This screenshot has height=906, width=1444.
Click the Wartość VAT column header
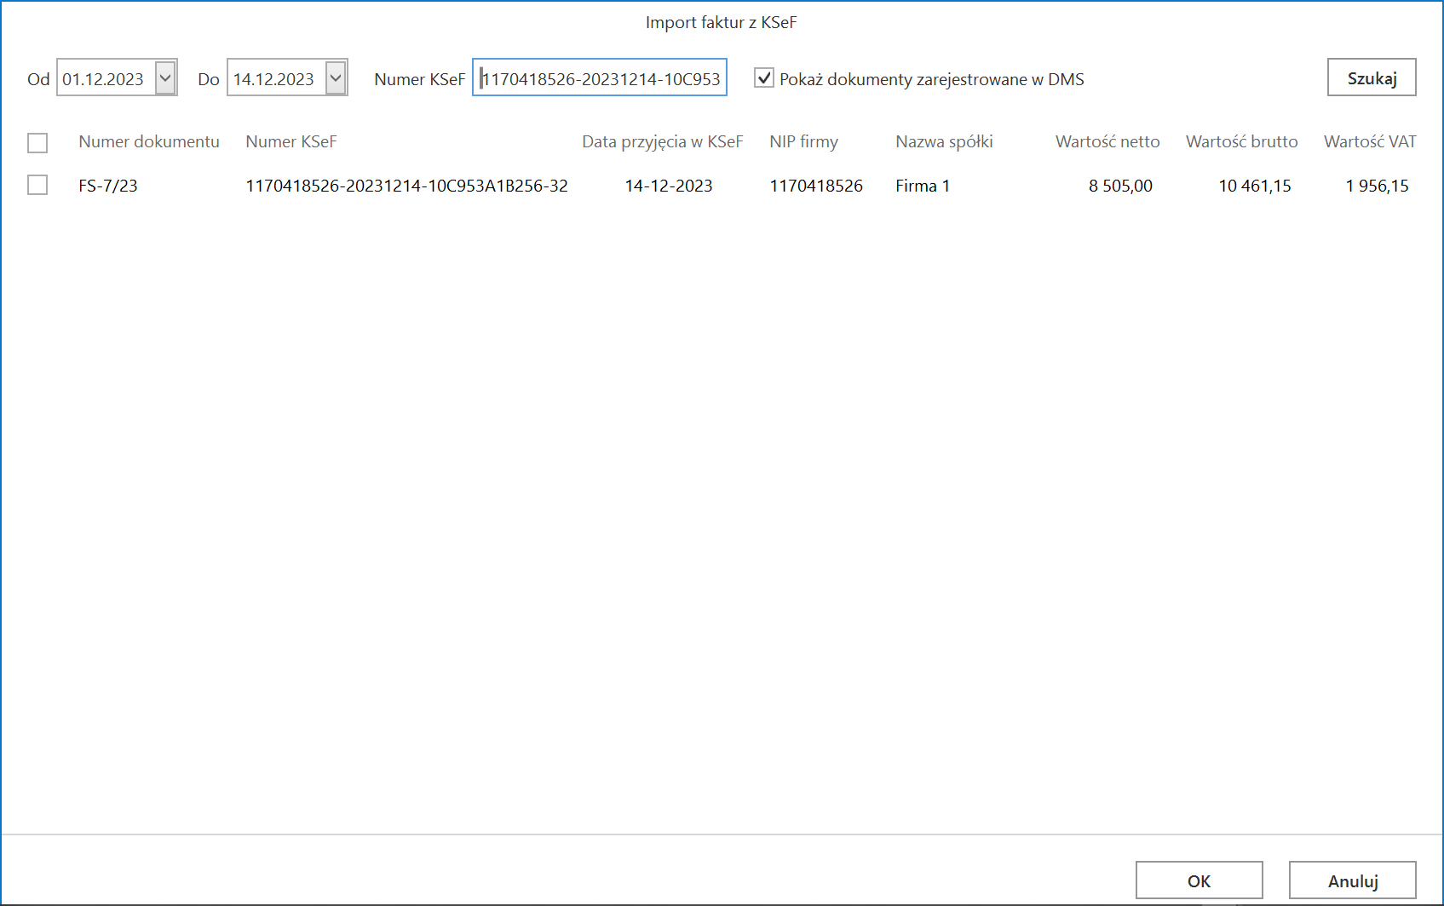coord(1370,141)
